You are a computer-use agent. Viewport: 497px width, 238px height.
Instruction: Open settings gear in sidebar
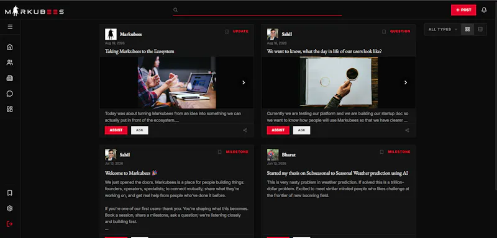click(10, 208)
